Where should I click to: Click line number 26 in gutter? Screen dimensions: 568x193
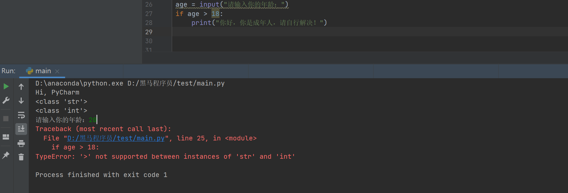point(149,5)
